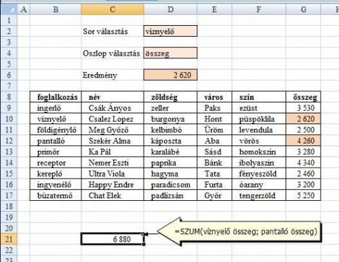This screenshot has height=262, width=339.
Task: Click the active cell showing 6 880
Action: click(x=113, y=239)
